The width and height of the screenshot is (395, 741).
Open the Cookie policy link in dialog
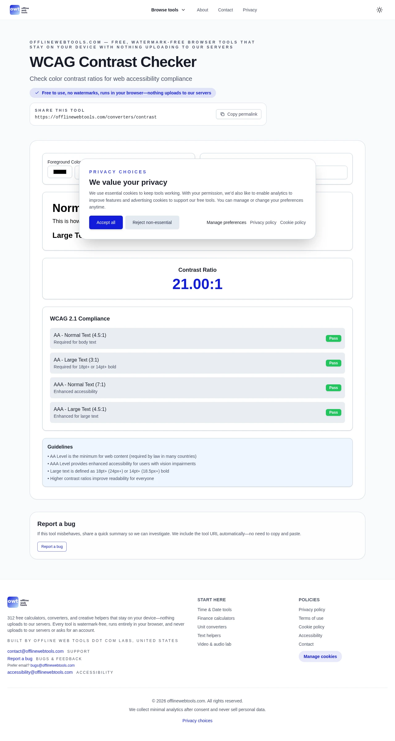click(x=293, y=222)
